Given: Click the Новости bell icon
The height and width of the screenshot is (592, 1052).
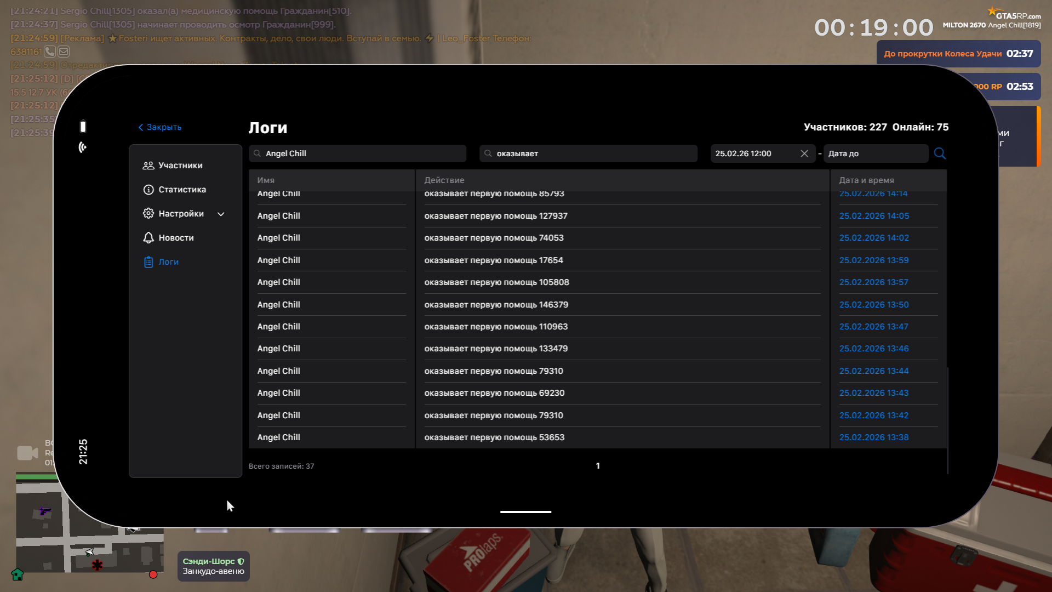Looking at the screenshot, I should (x=148, y=238).
